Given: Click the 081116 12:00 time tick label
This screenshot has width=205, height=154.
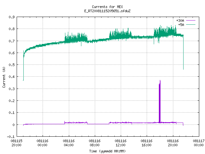Looking at the screenshot, I should click(120, 143).
